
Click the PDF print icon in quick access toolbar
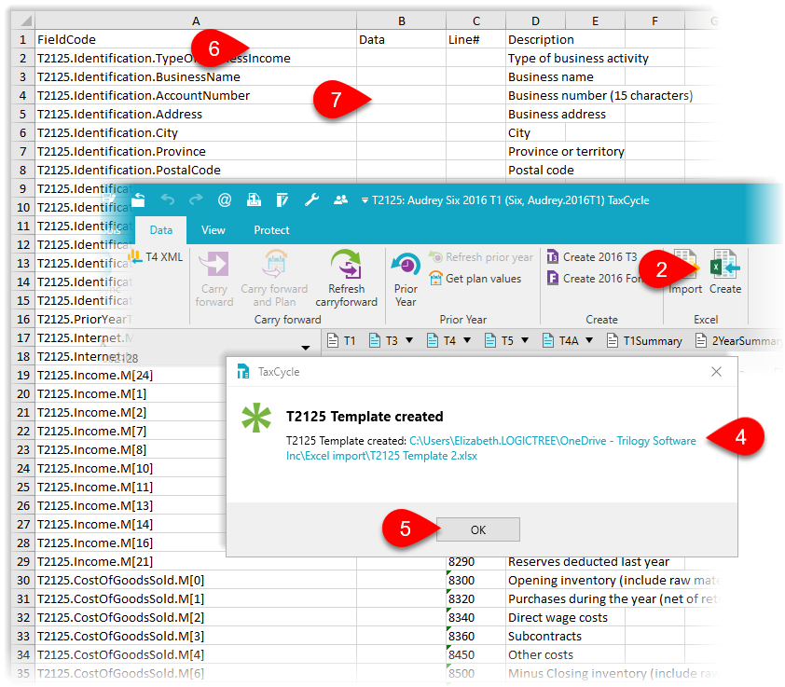pos(254,200)
